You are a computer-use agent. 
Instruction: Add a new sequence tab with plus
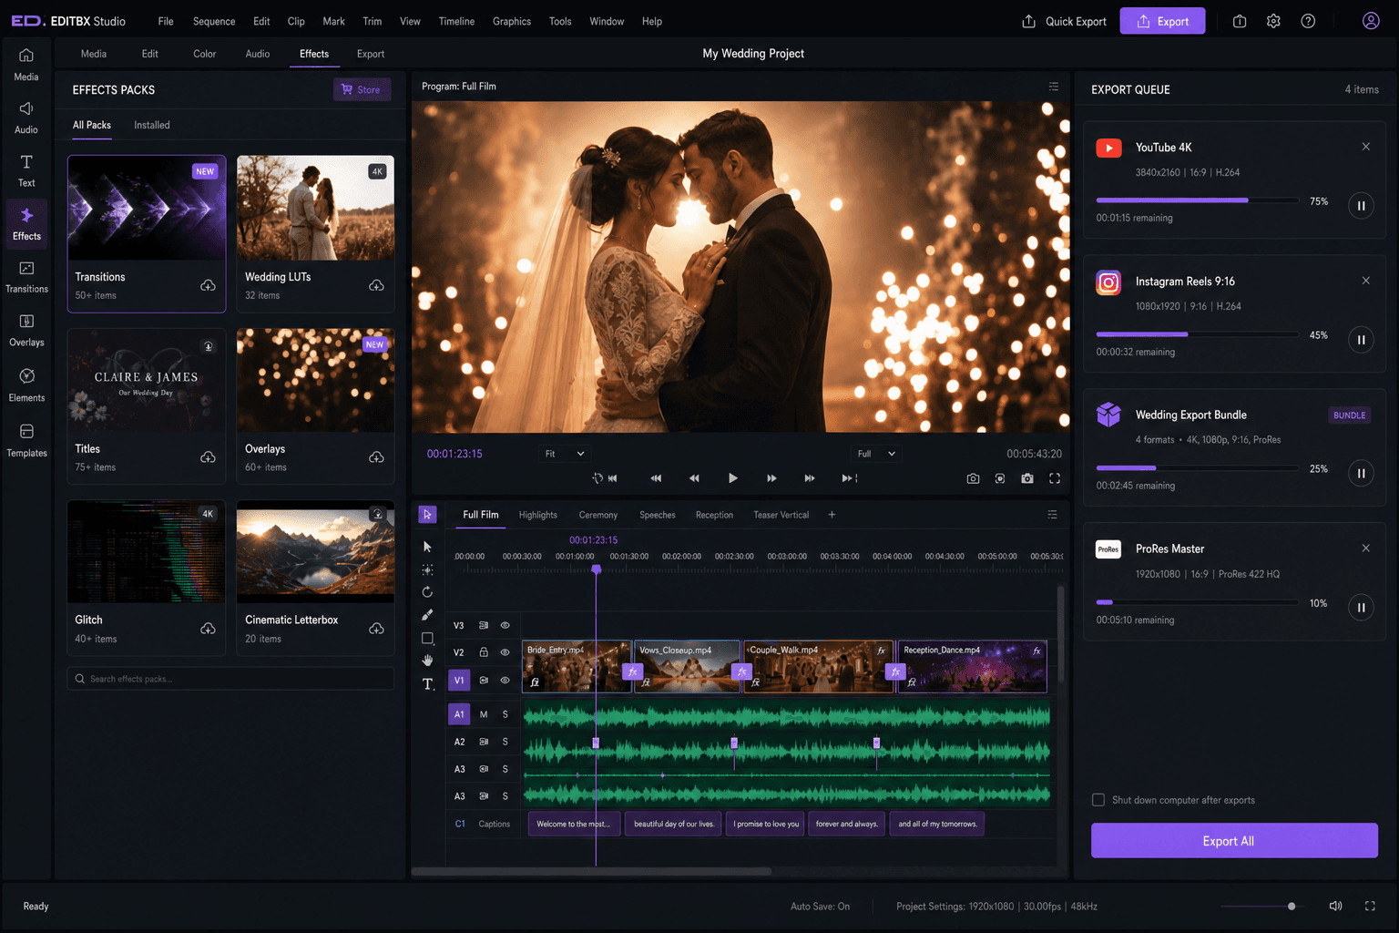point(832,515)
